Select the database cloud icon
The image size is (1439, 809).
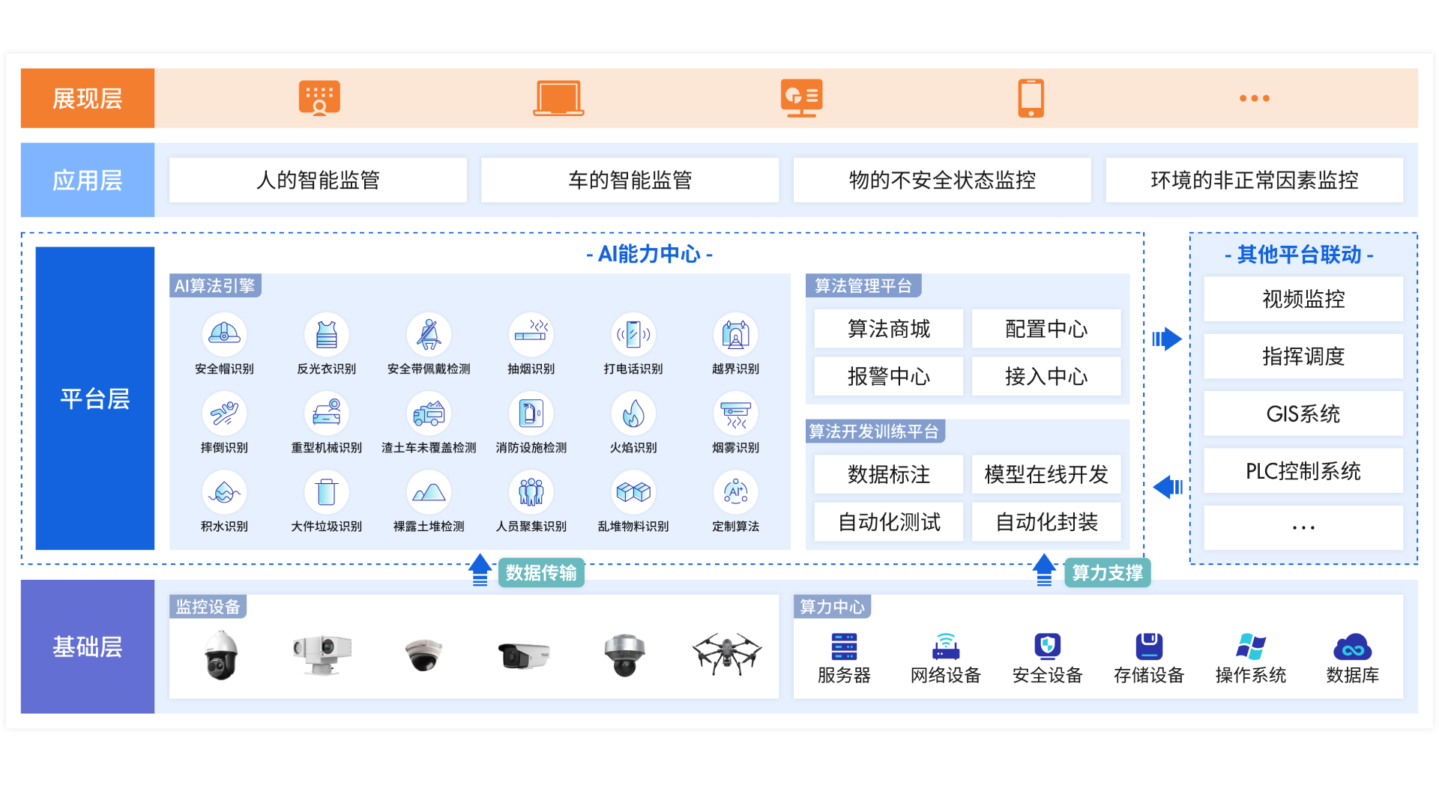(1352, 646)
